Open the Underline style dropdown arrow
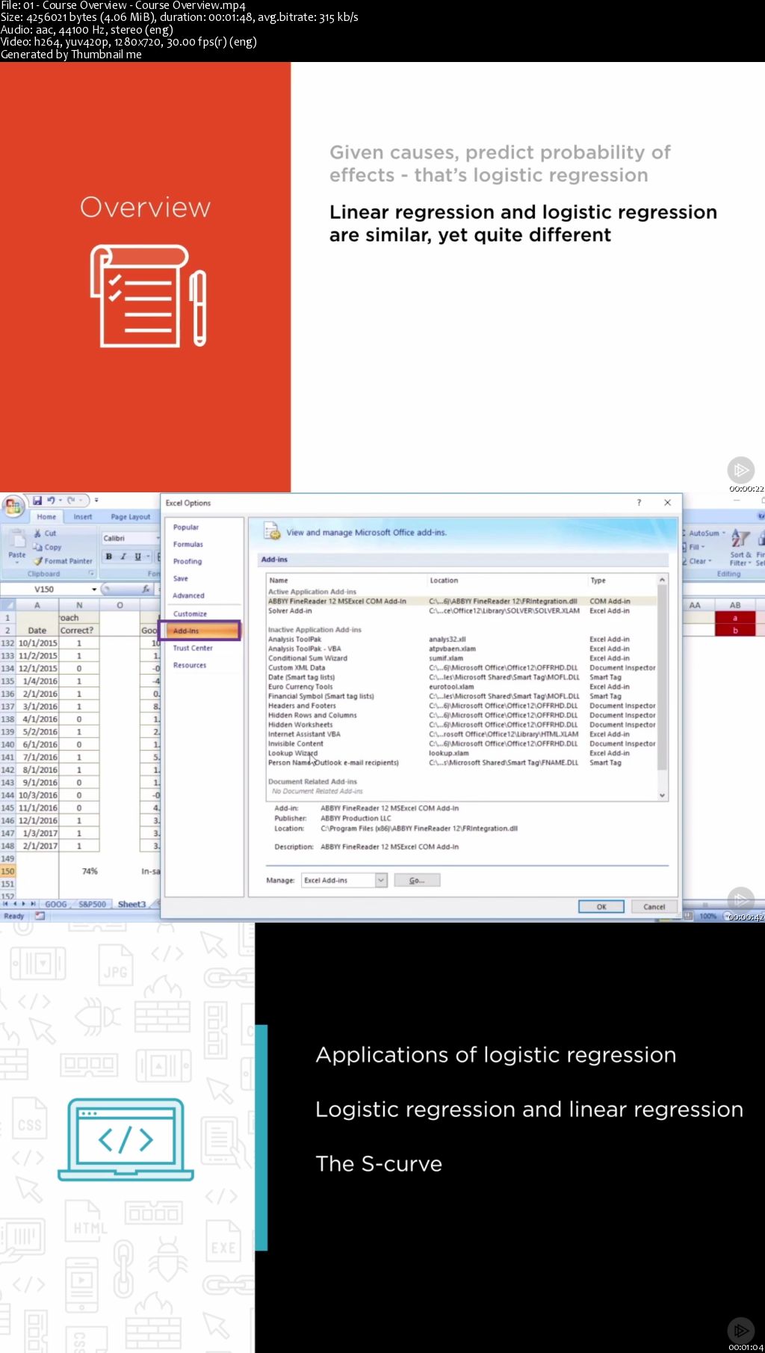This screenshot has width=765, height=1353. tap(148, 557)
